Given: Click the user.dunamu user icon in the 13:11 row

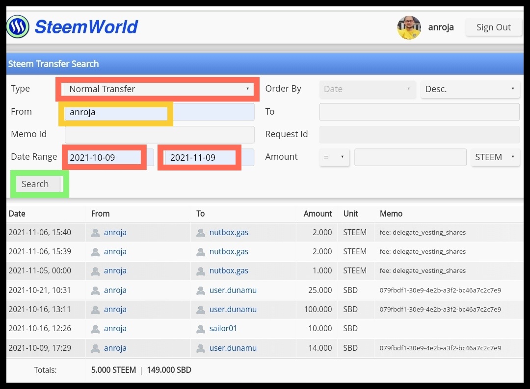Looking at the screenshot, I should point(201,310).
